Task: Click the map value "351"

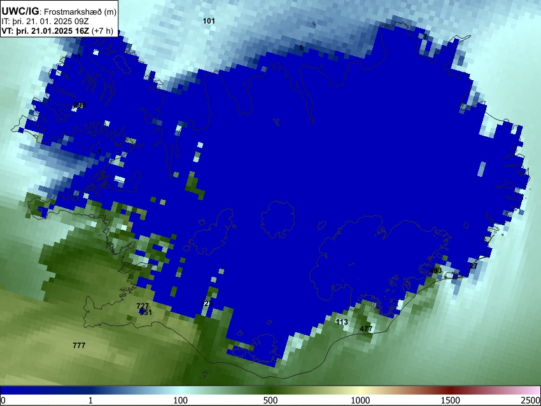Action: pos(146,312)
